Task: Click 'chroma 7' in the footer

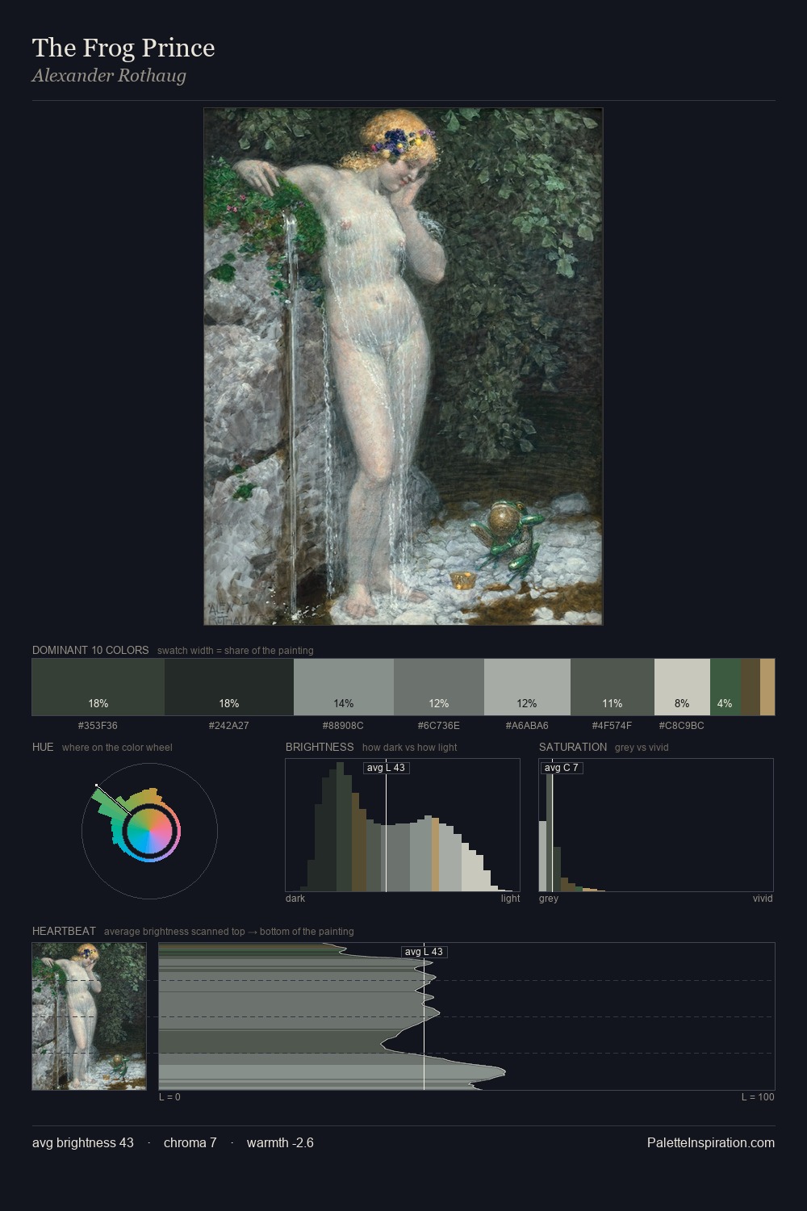Action: [x=190, y=1142]
